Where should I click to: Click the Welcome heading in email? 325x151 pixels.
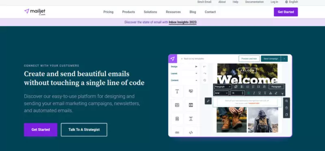click(248, 80)
